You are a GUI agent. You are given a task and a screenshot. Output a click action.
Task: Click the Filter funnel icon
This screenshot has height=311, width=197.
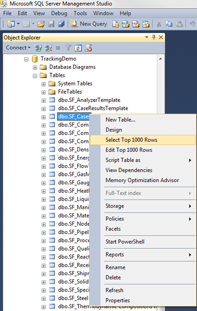[68, 48]
